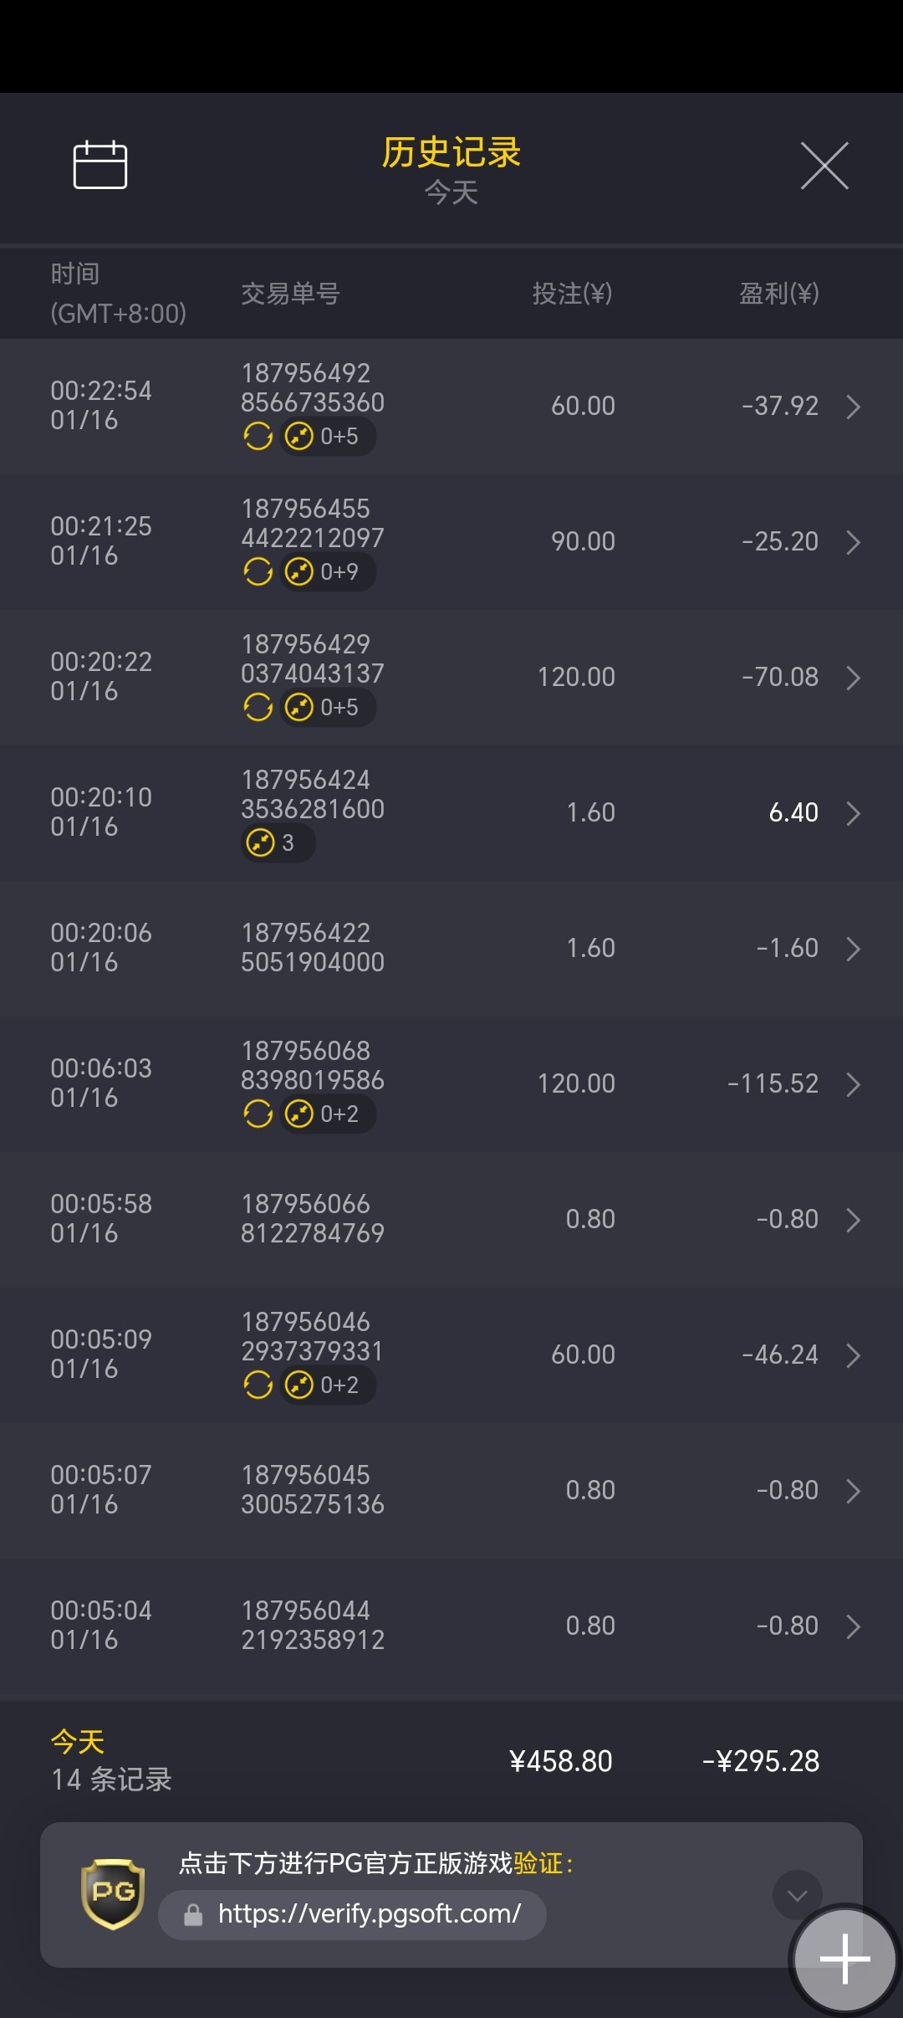The width and height of the screenshot is (903, 2018).
Task: Click the 今天 date subtitle under the title
Action: click(451, 192)
